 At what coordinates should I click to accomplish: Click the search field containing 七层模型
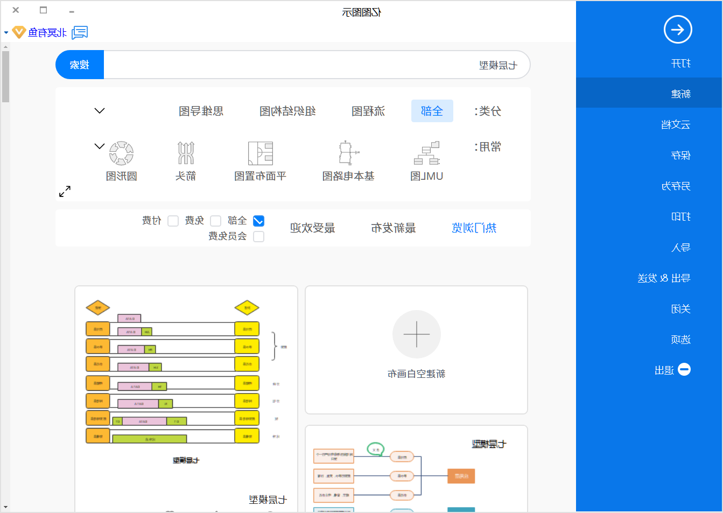tap(317, 65)
